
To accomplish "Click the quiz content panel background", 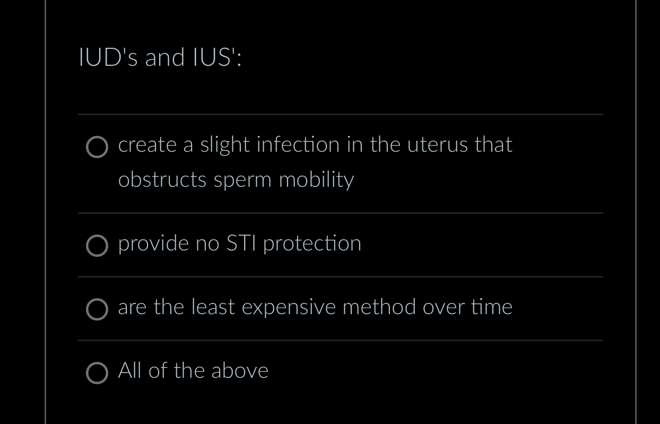I will (340, 409).
